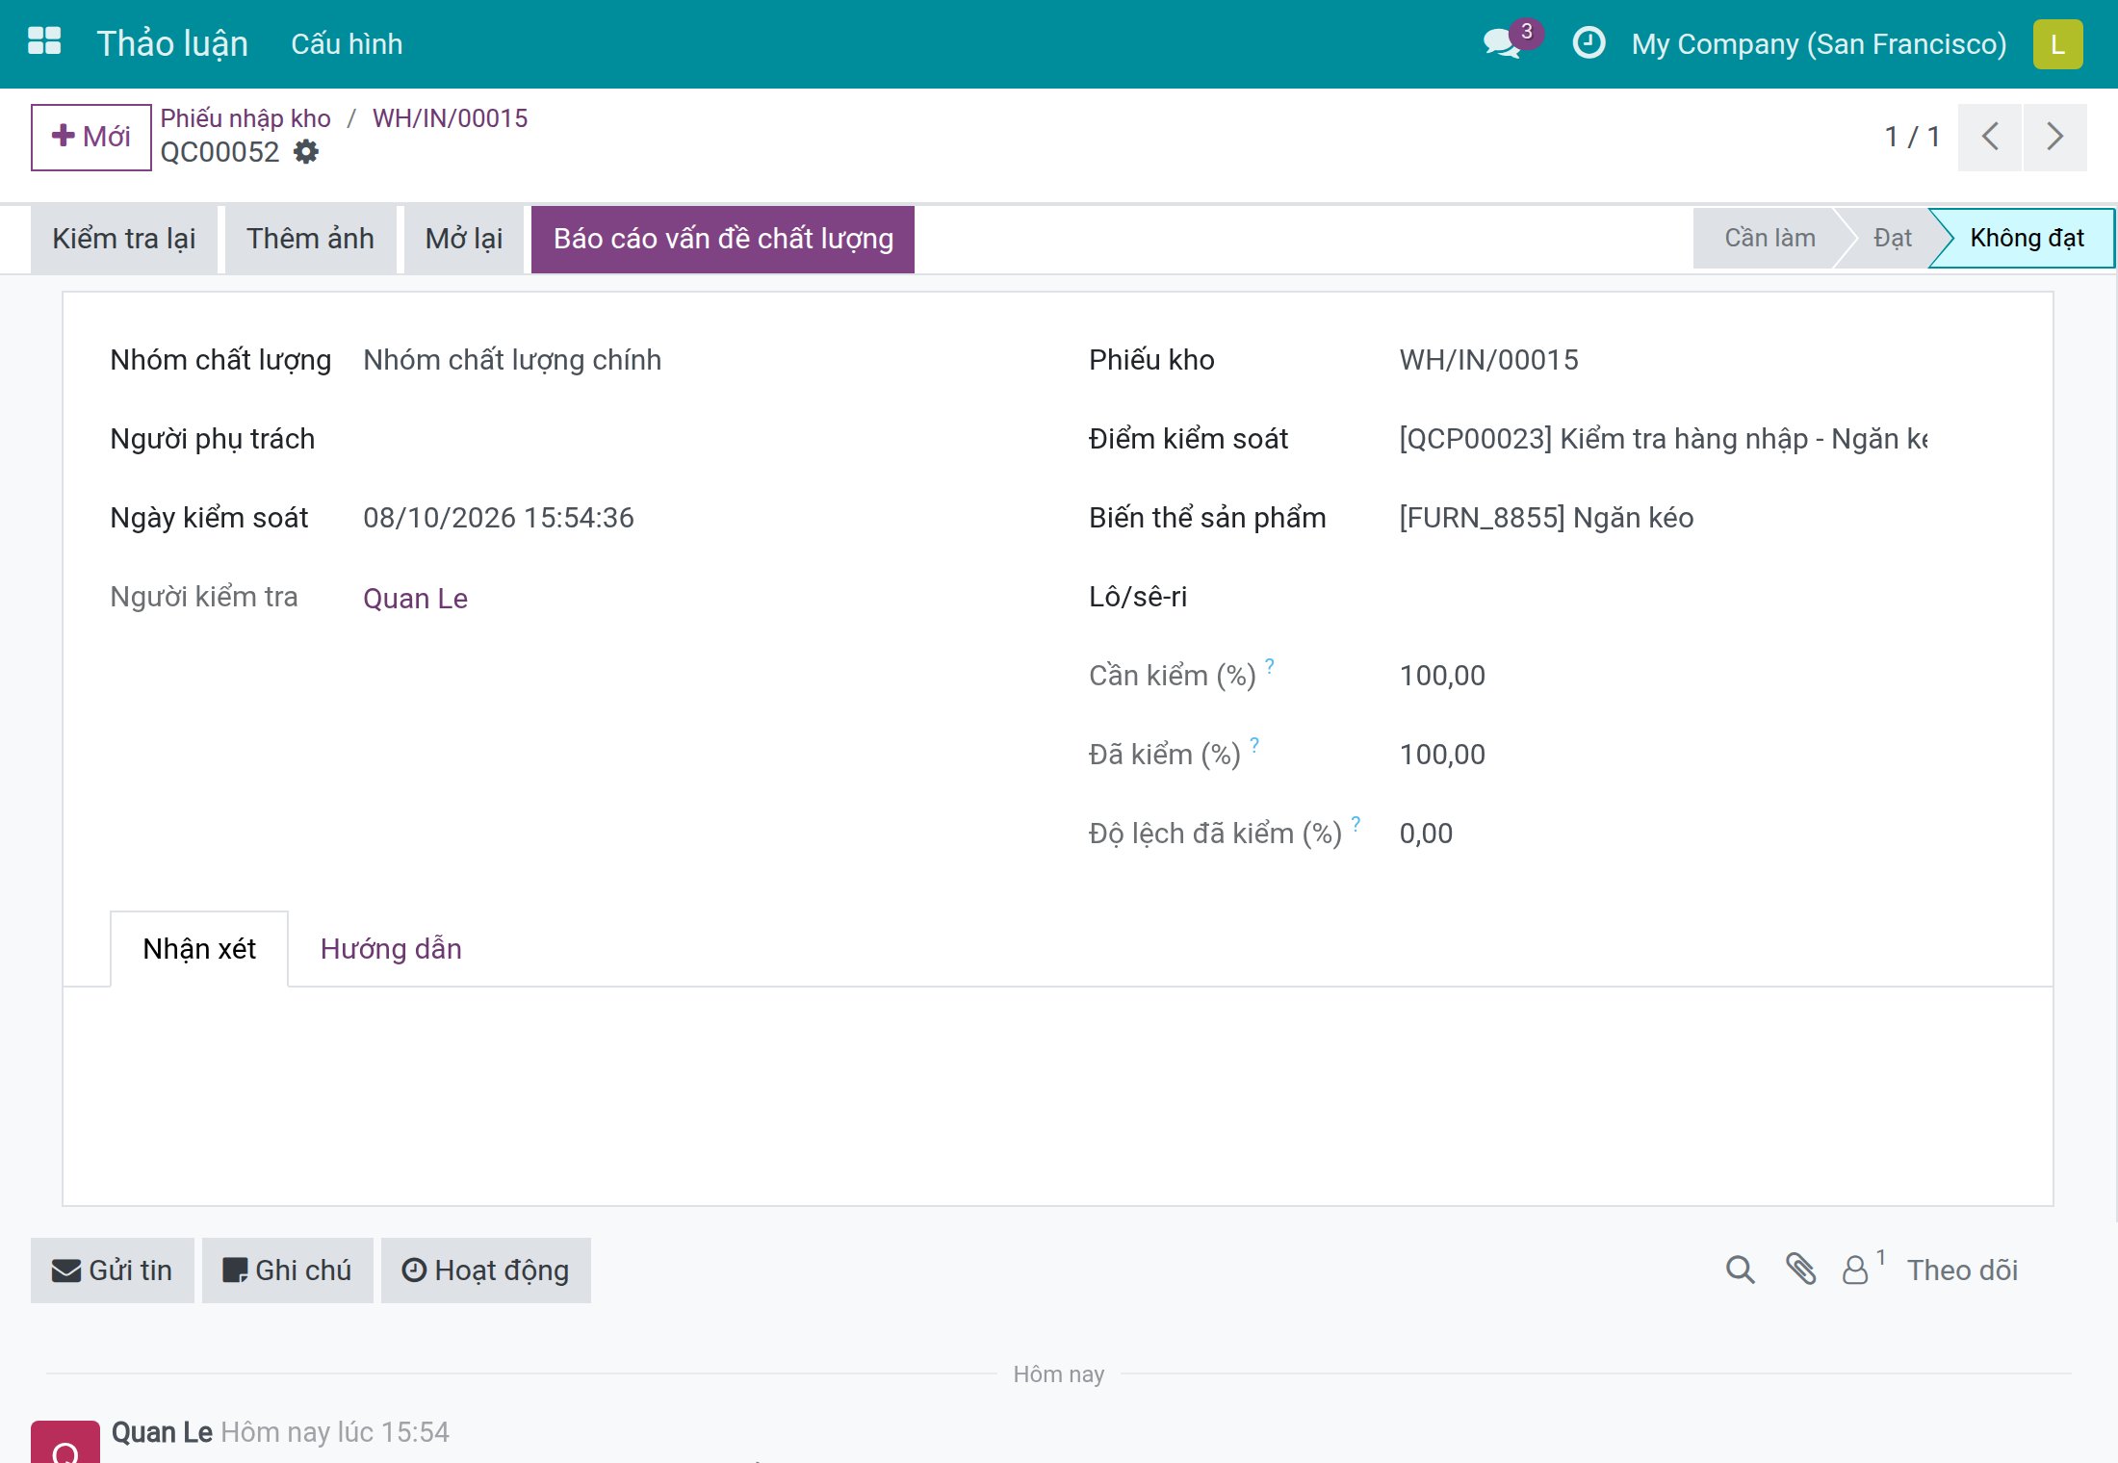Click Theo dõi follow button
2118x1463 pixels.
[1962, 1270]
